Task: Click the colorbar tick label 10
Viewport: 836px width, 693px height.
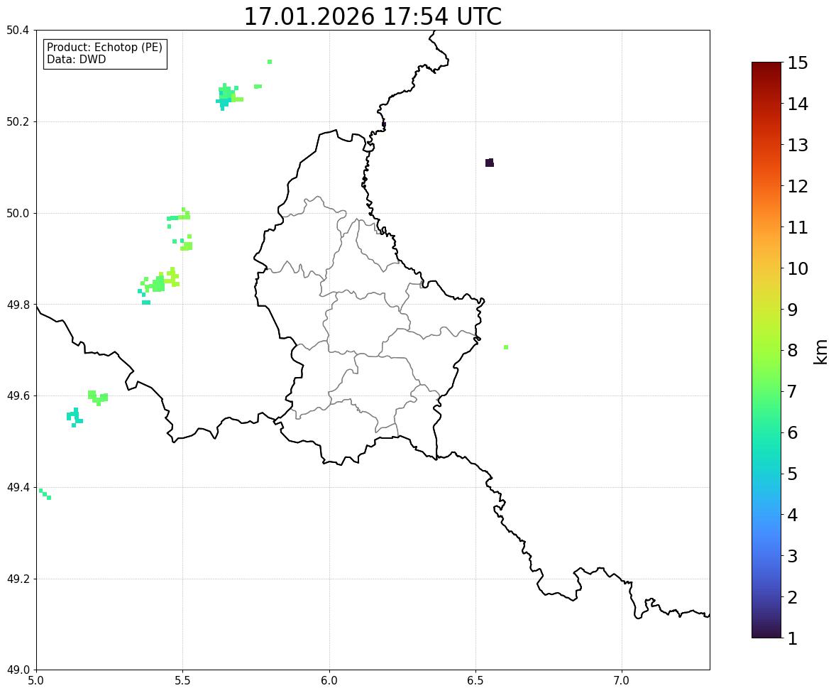Action: click(798, 268)
